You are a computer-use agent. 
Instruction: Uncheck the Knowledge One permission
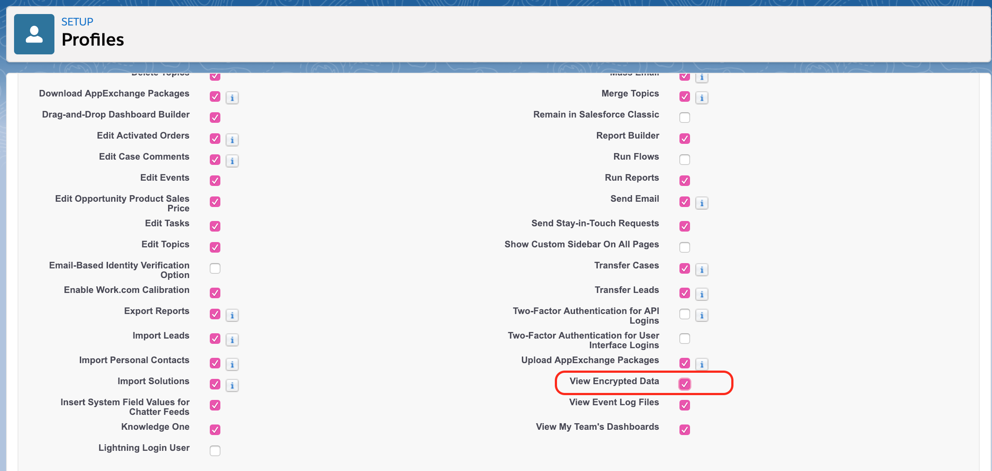click(x=215, y=430)
